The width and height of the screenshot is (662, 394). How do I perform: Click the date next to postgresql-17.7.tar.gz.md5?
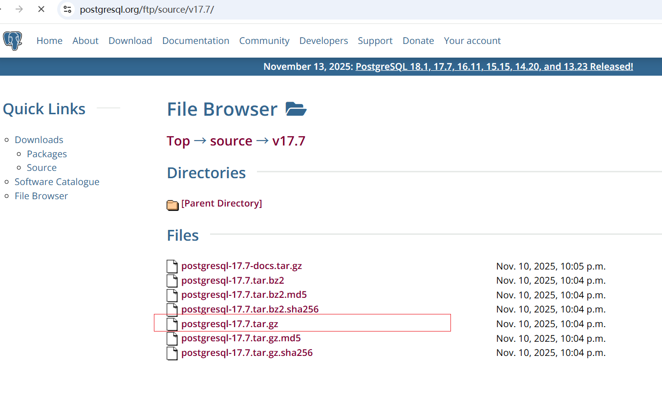pyautogui.click(x=551, y=338)
